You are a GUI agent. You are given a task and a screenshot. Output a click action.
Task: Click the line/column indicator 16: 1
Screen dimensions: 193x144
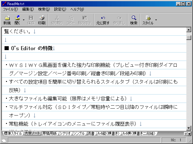173,140
